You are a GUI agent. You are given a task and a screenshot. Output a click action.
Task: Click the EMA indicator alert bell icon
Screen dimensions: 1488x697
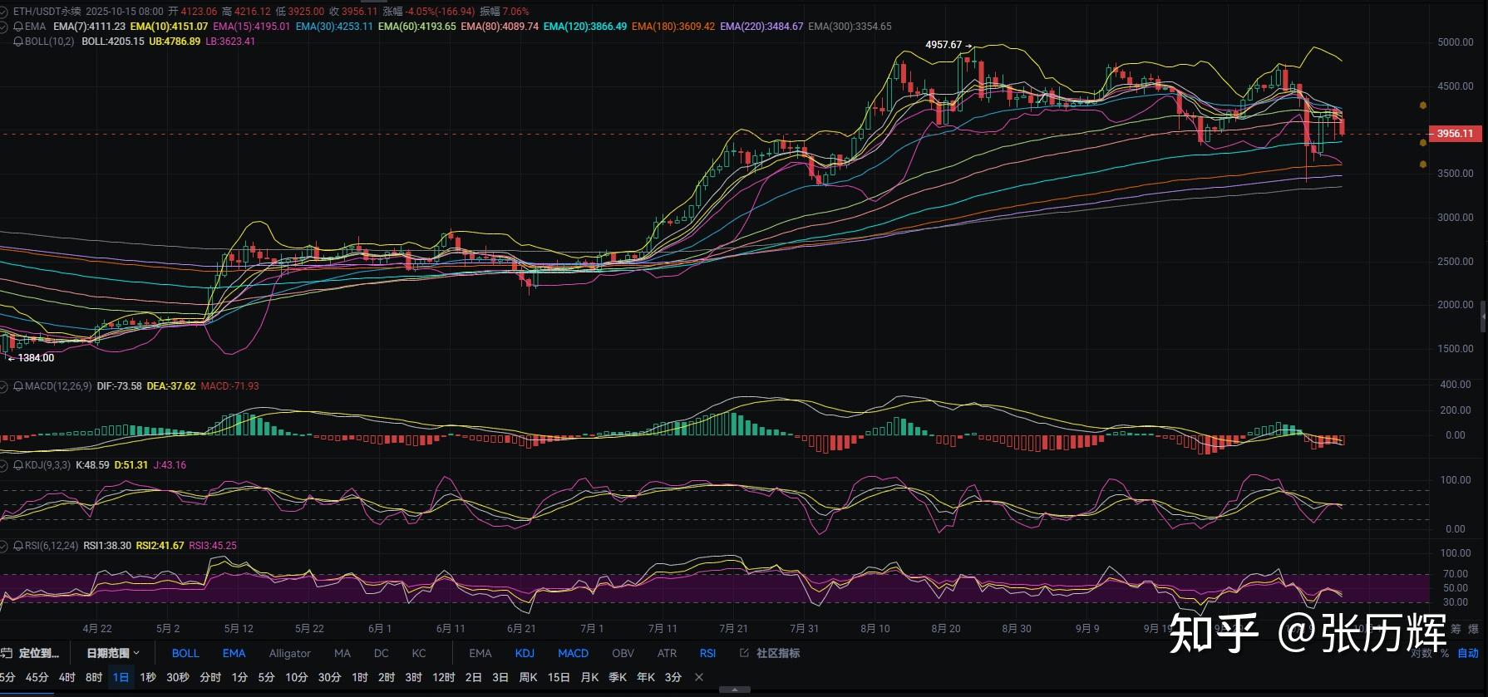18,27
